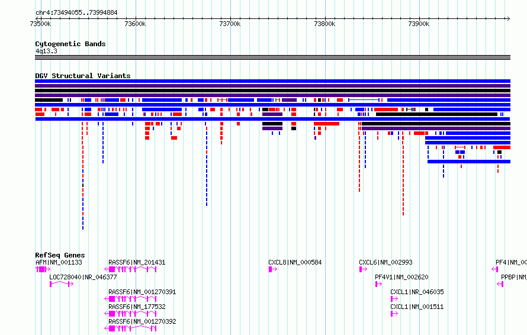
Task: Click the RASSF6 NM_201431 exon glyph
Action: point(130,269)
